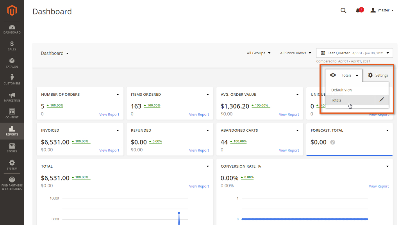Expand the Forecast: Total card menu
The image size is (400, 225).
click(387, 130)
